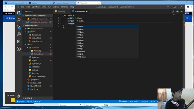This screenshot has height=109, width=194.
Task: Open the Go menu
Action: point(49,7)
